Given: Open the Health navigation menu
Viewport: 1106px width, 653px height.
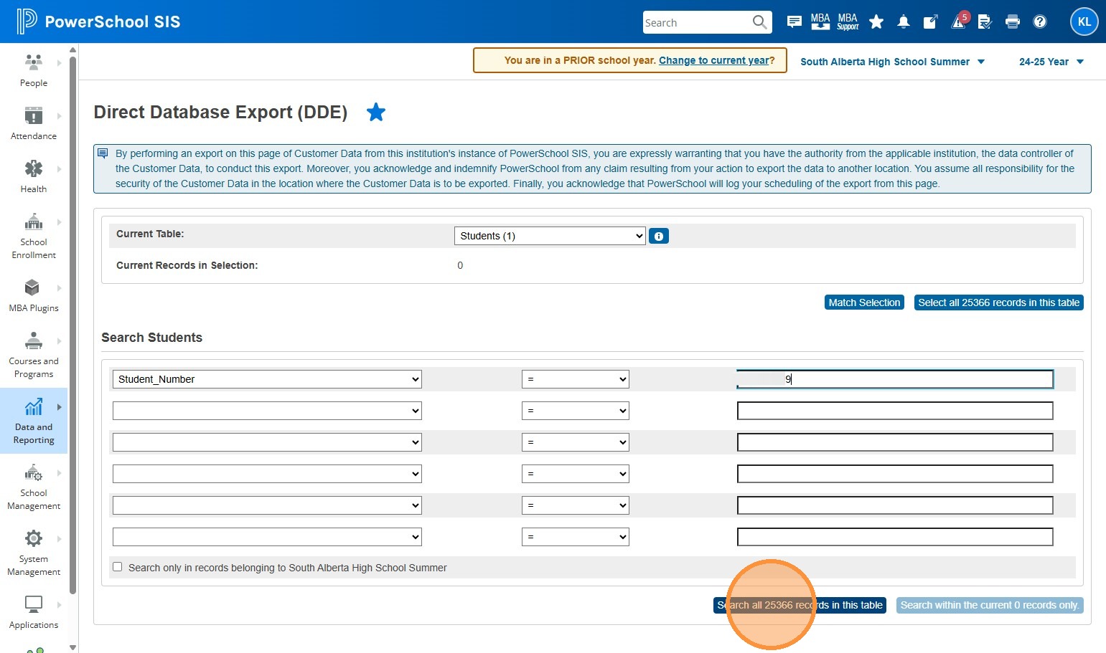Looking at the screenshot, I should [x=34, y=176].
